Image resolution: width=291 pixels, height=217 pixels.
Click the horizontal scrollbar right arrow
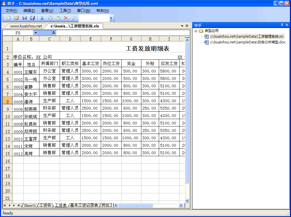pos(180,206)
